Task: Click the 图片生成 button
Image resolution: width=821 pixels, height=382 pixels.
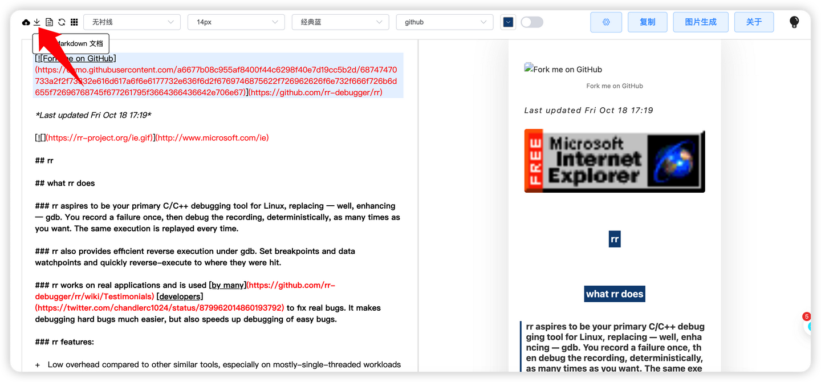Action: [x=701, y=22]
